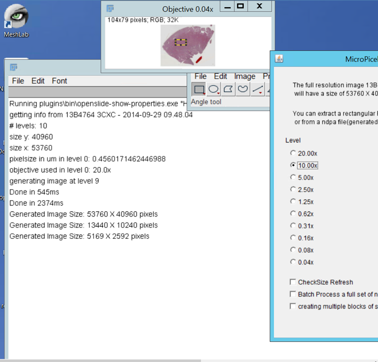Viewport: 378px width, 362px height.
Task: Pick the 0.04x level radio button
Action: [293, 262]
